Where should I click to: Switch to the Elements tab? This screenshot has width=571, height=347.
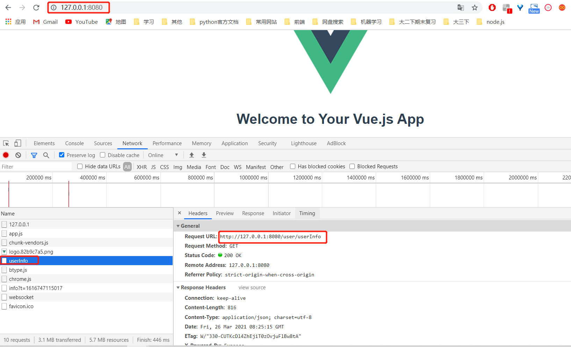[x=44, y=143]
